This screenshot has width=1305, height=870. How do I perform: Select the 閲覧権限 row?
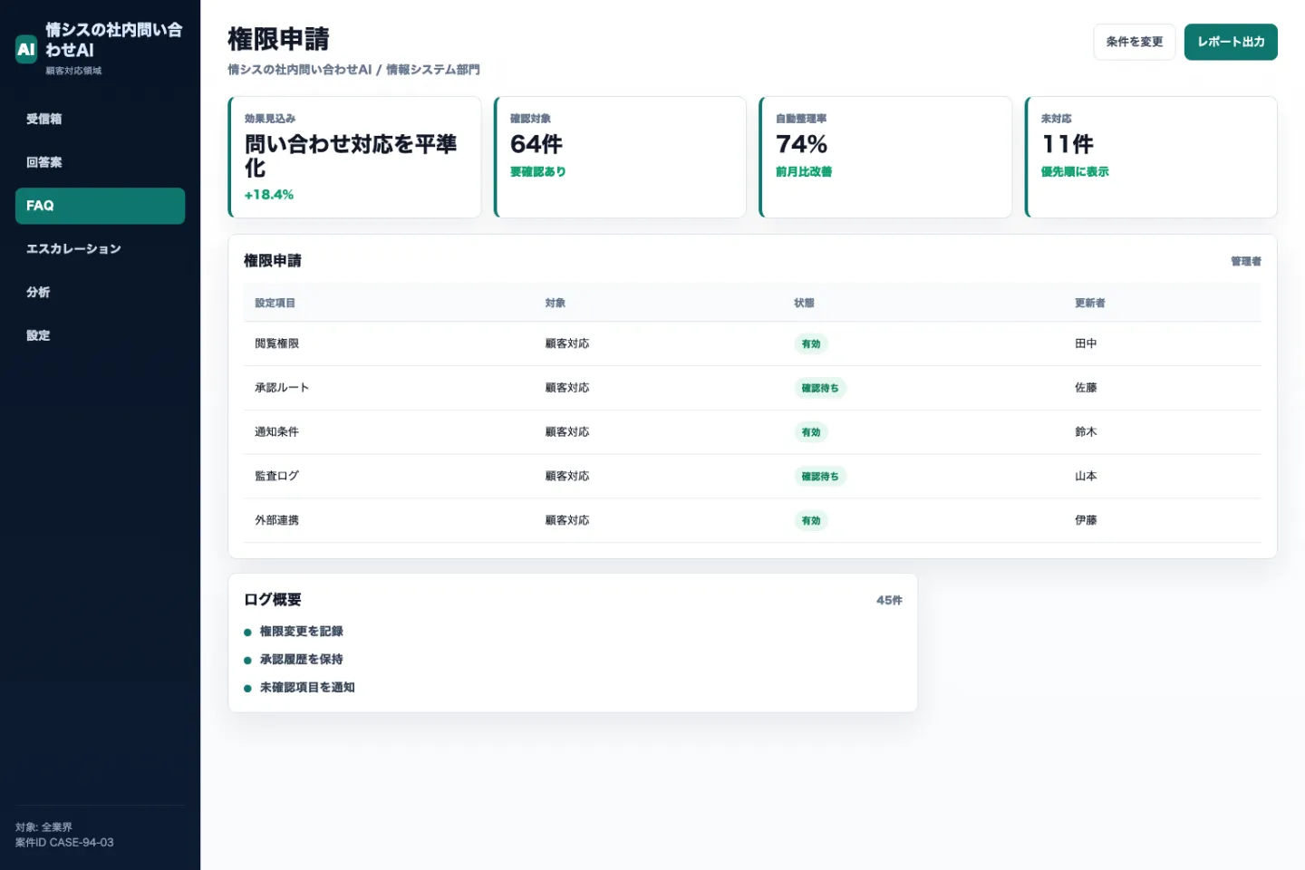752,343
